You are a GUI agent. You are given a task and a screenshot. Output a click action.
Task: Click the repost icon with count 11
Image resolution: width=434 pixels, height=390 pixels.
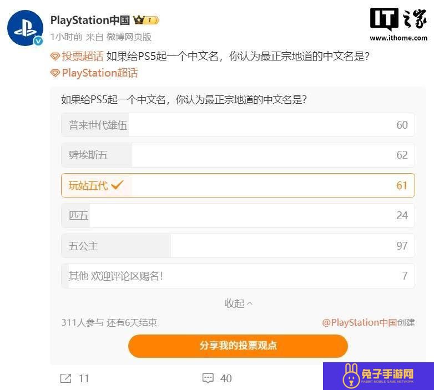[66, 378]
